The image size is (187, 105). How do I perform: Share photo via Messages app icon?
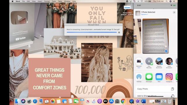[x=149, y=77]
